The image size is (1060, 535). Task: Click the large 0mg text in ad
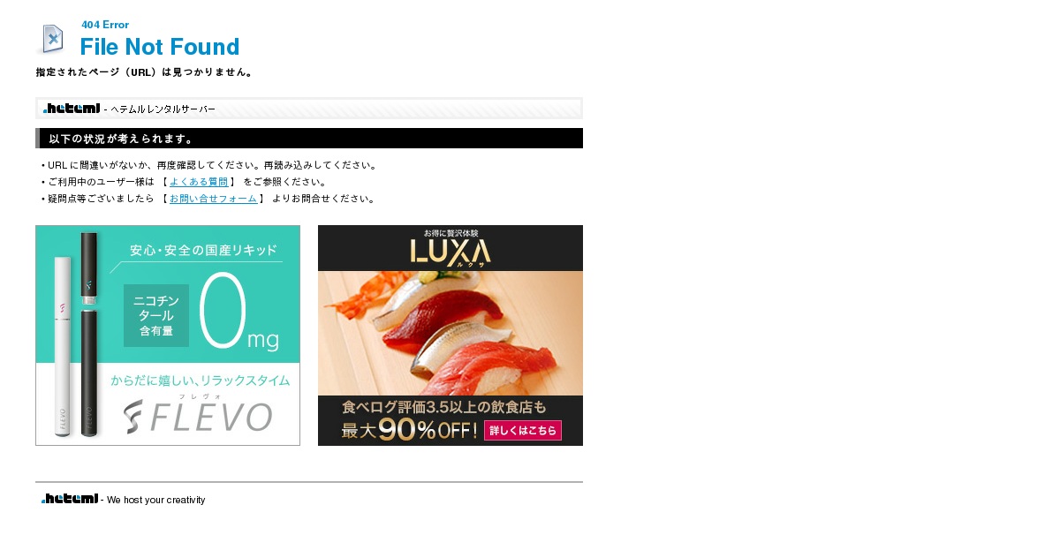tap(238, 313)
